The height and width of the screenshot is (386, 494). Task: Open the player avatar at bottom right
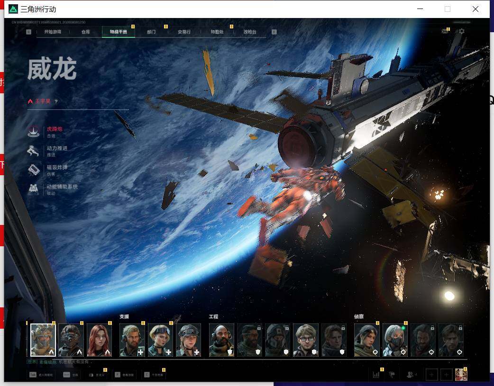click(461, 374)
